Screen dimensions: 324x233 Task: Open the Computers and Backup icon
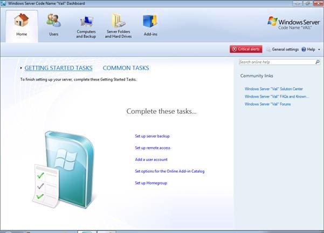point(87,21)
